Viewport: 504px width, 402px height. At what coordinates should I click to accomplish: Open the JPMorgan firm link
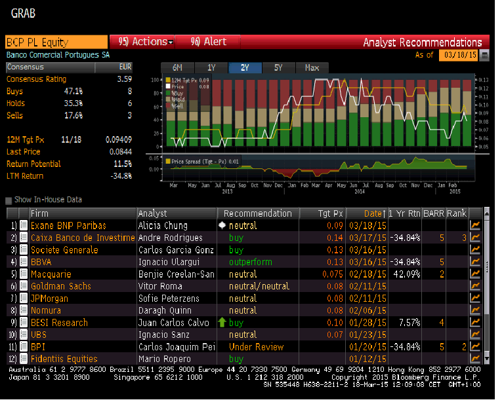[x=49, y=299]
